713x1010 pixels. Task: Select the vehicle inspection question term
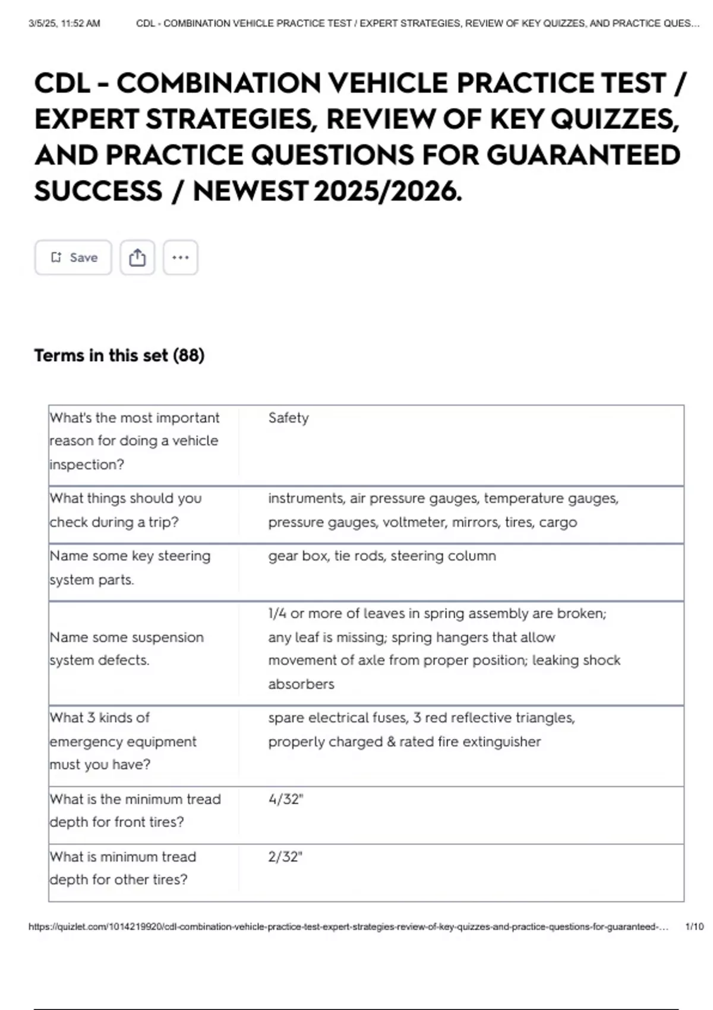pos(135,441)
